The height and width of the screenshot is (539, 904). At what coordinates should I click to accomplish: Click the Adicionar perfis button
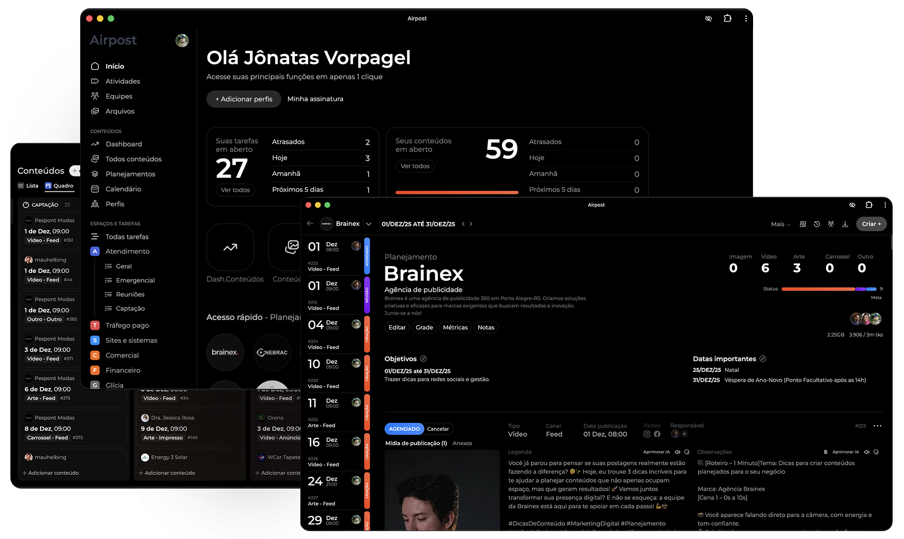click(243, 99)
